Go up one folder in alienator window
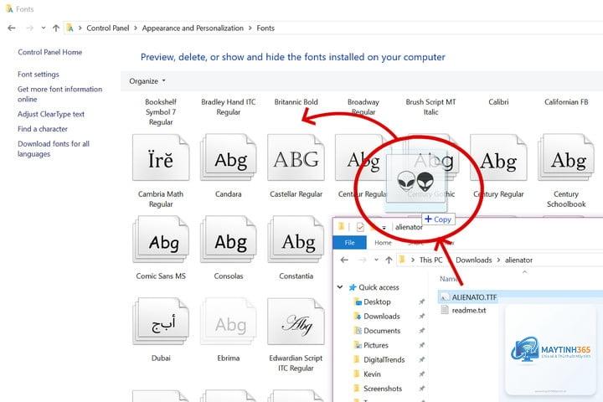Image resolution: width=603 pixels, height=402 pixels. point(389,260)
